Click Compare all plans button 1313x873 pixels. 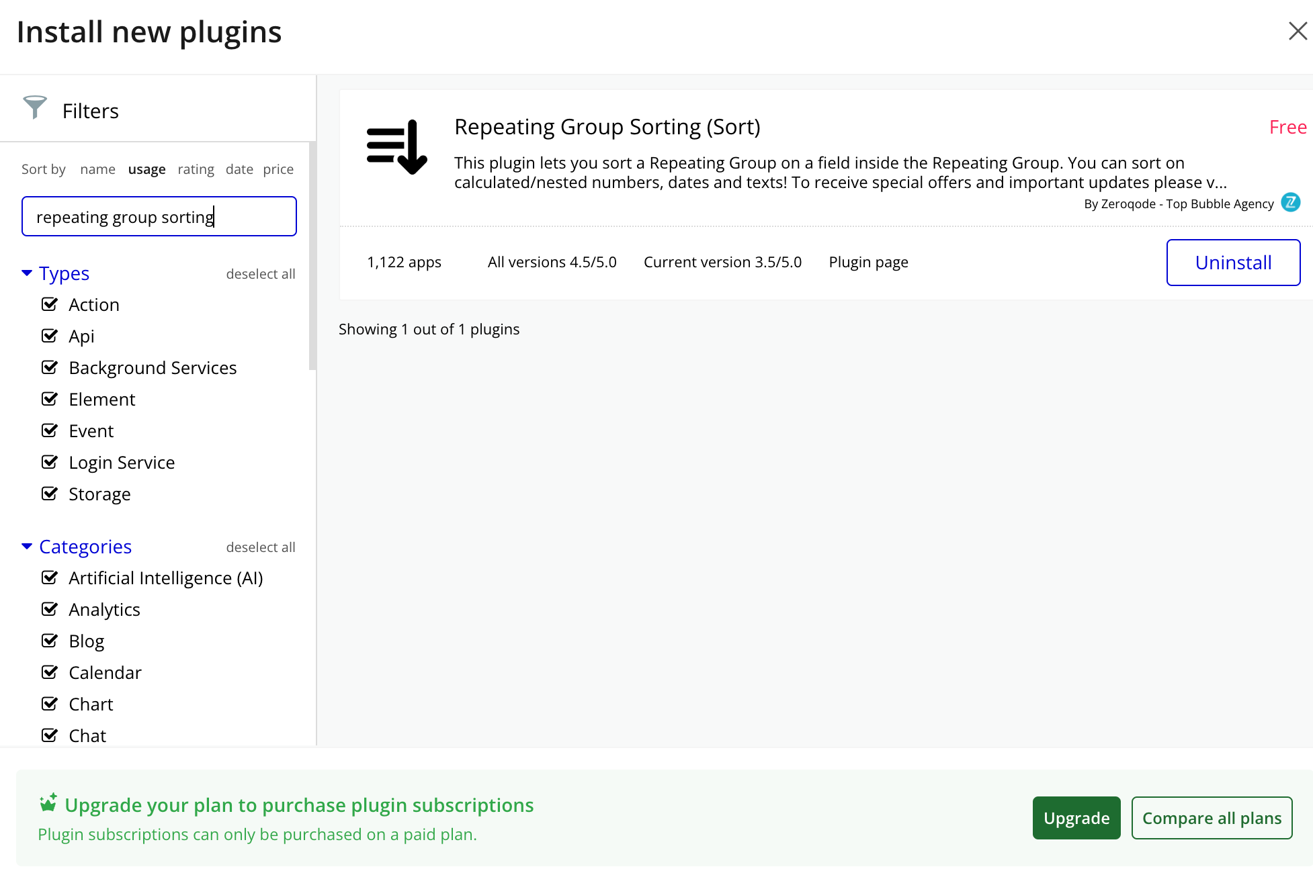(x=1212, y=818)
